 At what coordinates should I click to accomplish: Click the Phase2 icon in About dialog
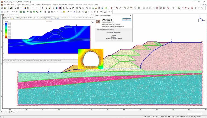(x=98, y=21)
